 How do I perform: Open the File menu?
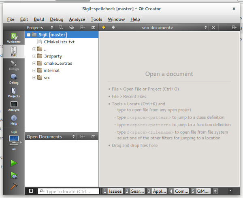coord(11,19)
